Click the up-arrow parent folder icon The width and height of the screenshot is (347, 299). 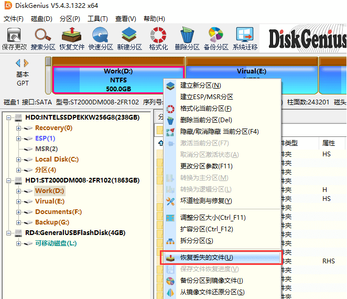pos(161,143)
